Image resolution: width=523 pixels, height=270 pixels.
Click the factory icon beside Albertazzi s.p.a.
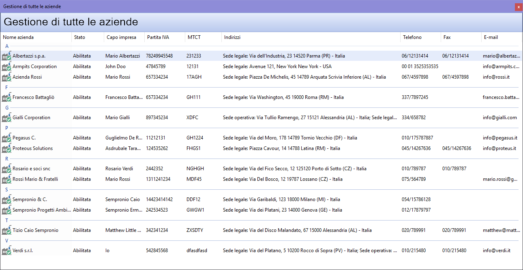6,56
